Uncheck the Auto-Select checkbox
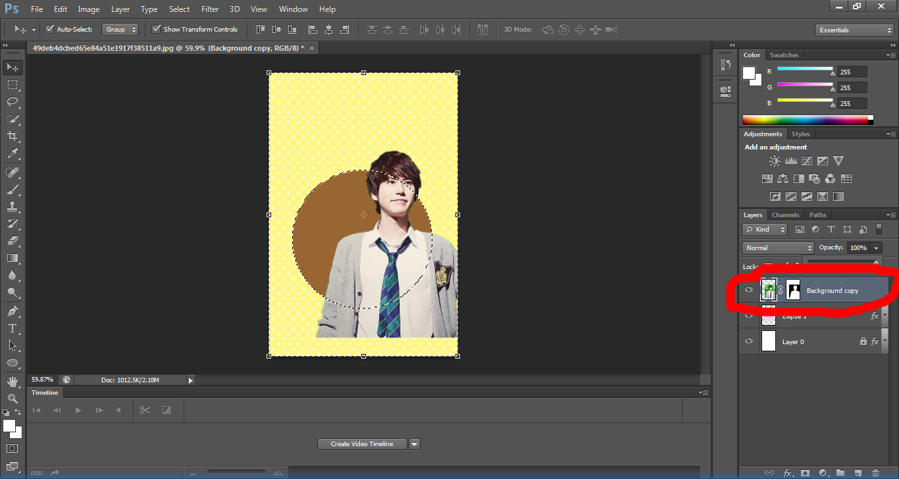 [x=49, y=30]
